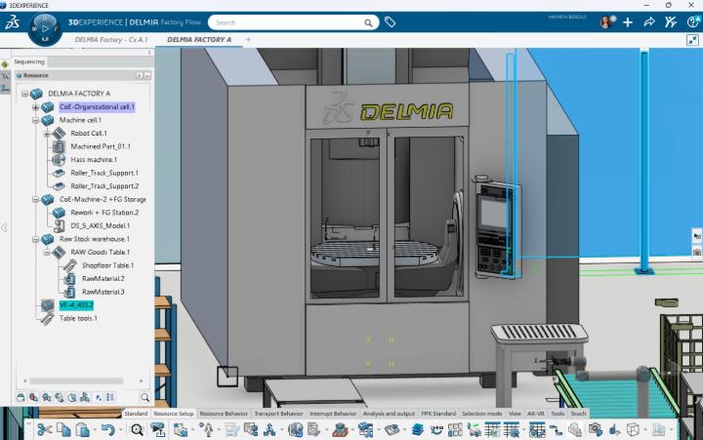Screen dimensions: 703x440
Task: Switch to the Resource Behavior tab
Action: [224, 414]
